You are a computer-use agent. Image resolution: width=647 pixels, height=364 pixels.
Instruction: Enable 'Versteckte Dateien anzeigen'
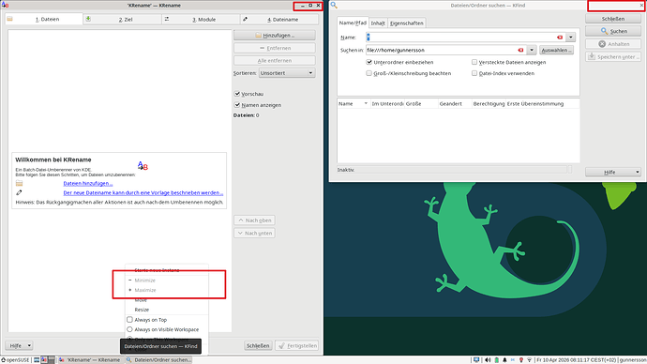[x=474, y=62]
